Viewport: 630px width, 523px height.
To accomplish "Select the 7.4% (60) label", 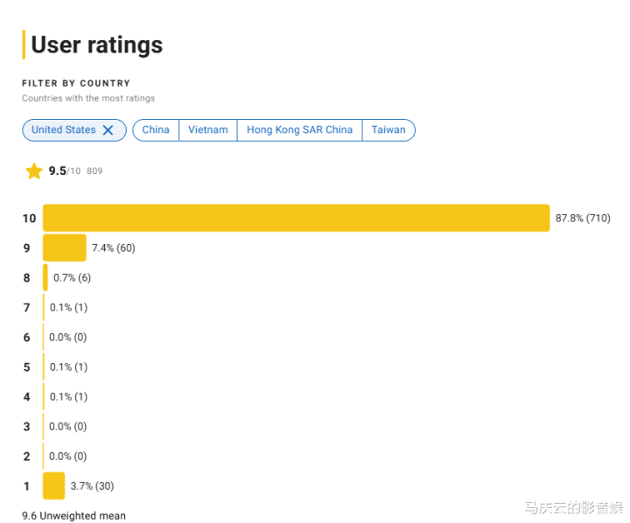I will point(114,248).
